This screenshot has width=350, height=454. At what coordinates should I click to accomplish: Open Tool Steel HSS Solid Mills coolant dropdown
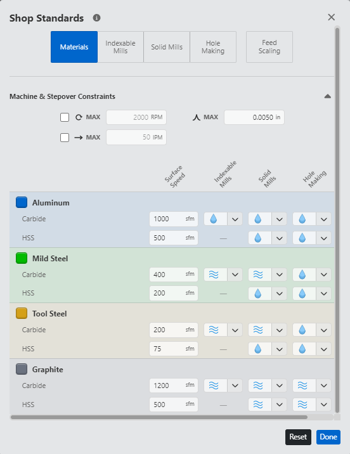point(280,349)
